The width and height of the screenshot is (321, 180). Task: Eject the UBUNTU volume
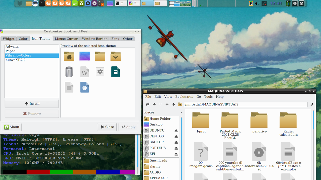coord(176,130)
